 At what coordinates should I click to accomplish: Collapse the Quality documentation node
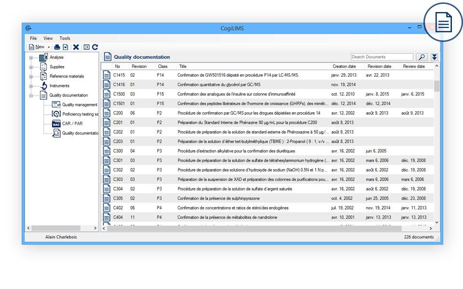(x=31, y=94)
